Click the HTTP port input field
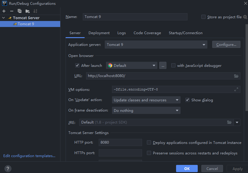 [x=120, y=142]
